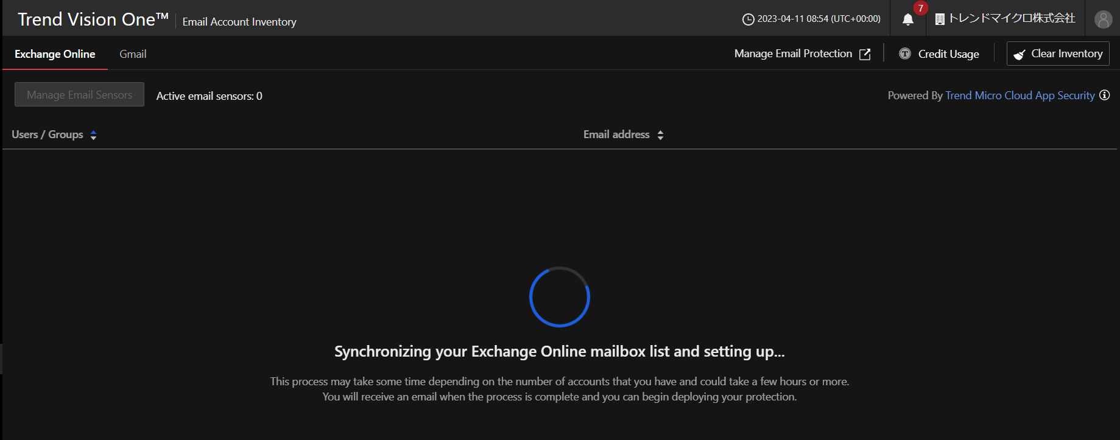This screenshot has width=1120, height=440.
Task: Switch to the Gmail tab
Action: pos(133,54)
